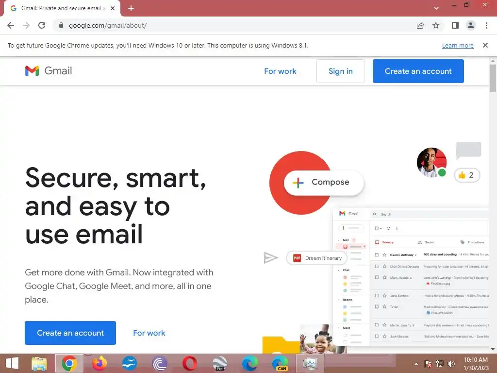
Task: Click header Create an account button
Action: click(418, 71)
